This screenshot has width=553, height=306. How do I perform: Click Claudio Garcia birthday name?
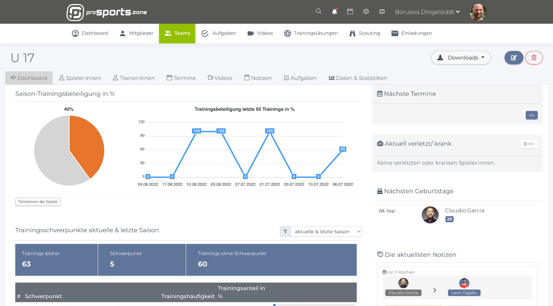(465, 210)
